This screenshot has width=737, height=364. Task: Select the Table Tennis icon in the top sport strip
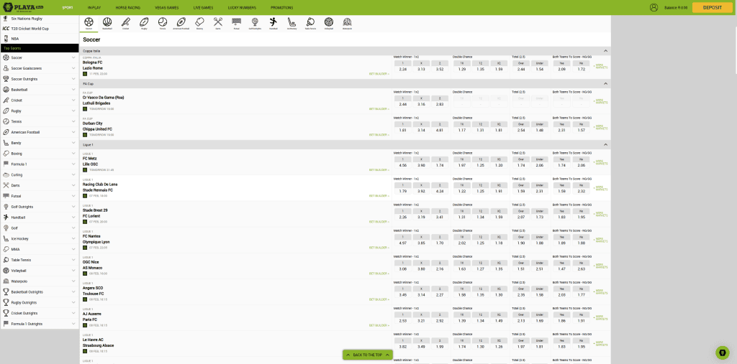310,22
